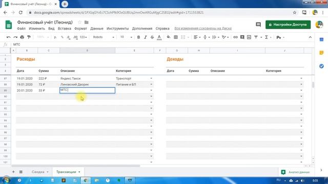Image resolution: width=328 pixels, height=184 pixels.
Task: Open comment history speech bubble icon
Action: (258, 25)
